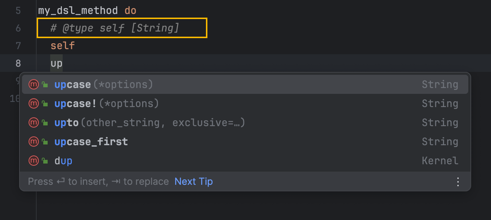This screenshot has width=491, height=220.
Task: Click the method icon beside upcase_first
Action: (x=34, y=142)
